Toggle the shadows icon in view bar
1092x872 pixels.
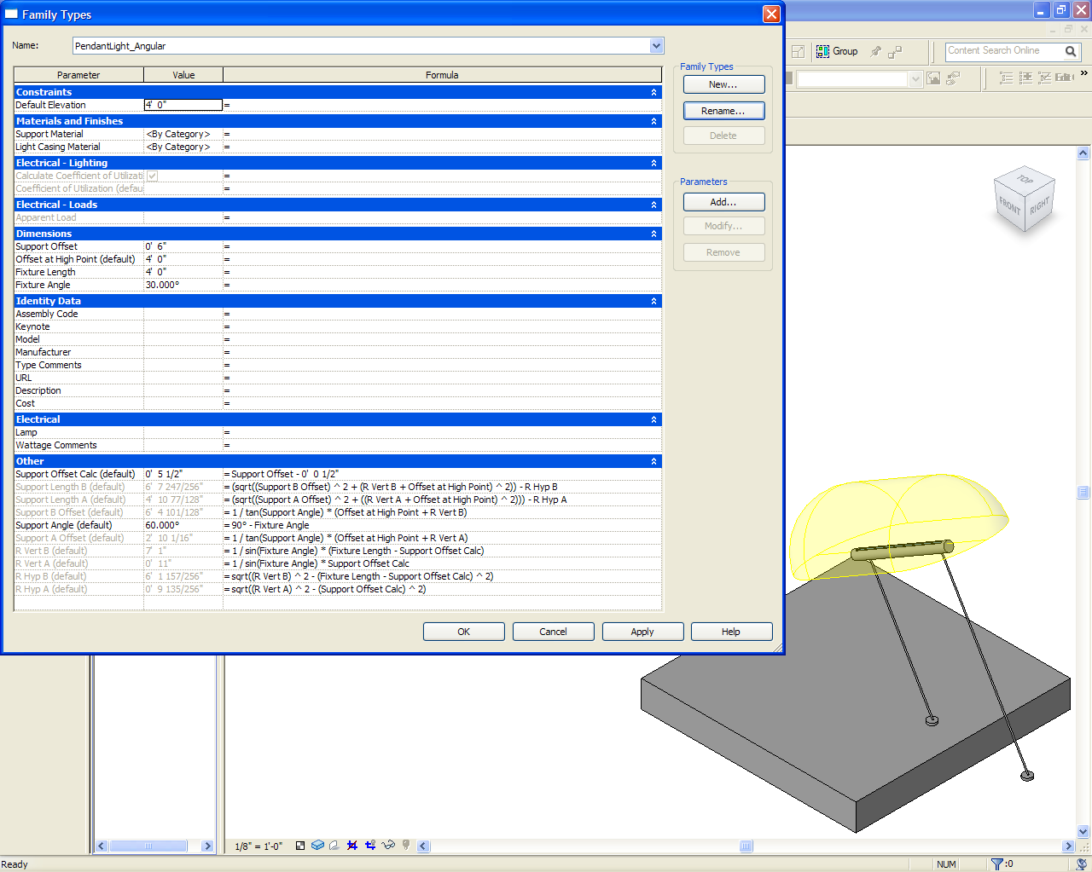[x=334, y=846]
